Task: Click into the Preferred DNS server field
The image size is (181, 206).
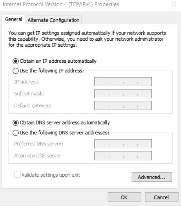Action: tap(123, 144)
